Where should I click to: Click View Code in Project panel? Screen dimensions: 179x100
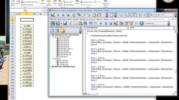tap(52, 31)
